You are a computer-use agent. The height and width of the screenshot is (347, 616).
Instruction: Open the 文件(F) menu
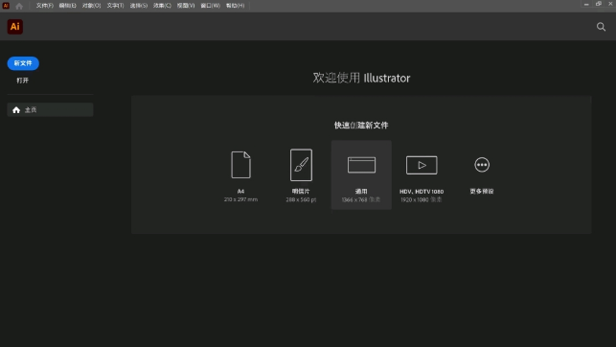pyautogui.click(x=44, y=6)
